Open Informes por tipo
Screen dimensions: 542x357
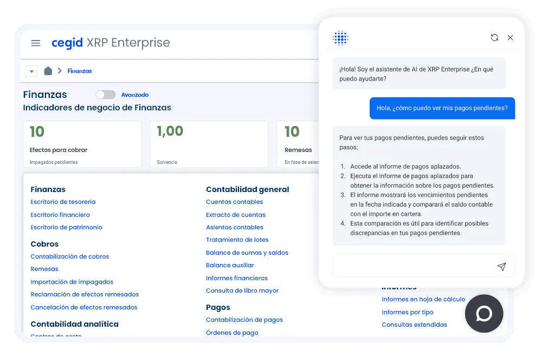click(408, 312)
